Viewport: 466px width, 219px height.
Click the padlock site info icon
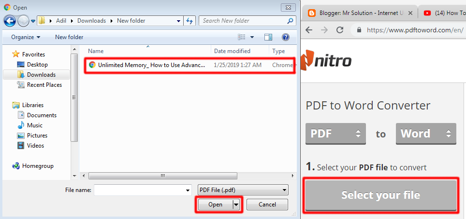[x=359, y=30]
